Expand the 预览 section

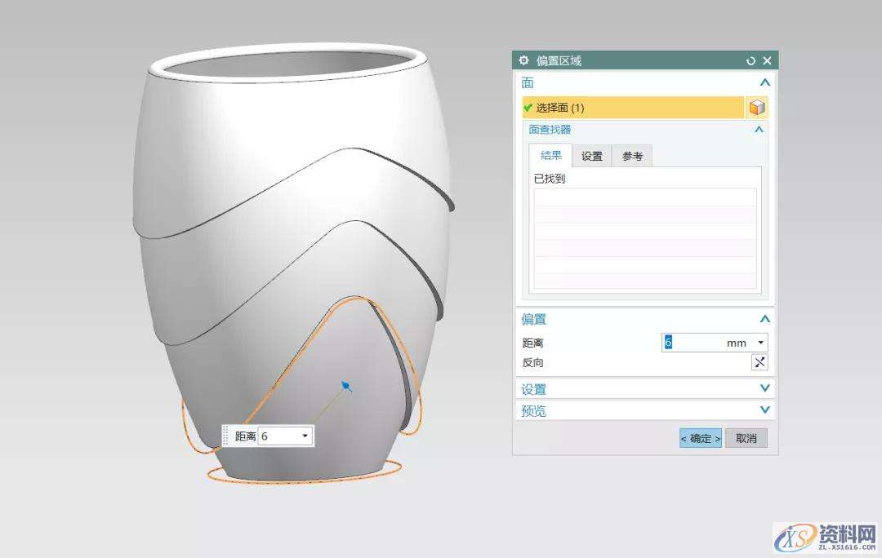point(764,410)
